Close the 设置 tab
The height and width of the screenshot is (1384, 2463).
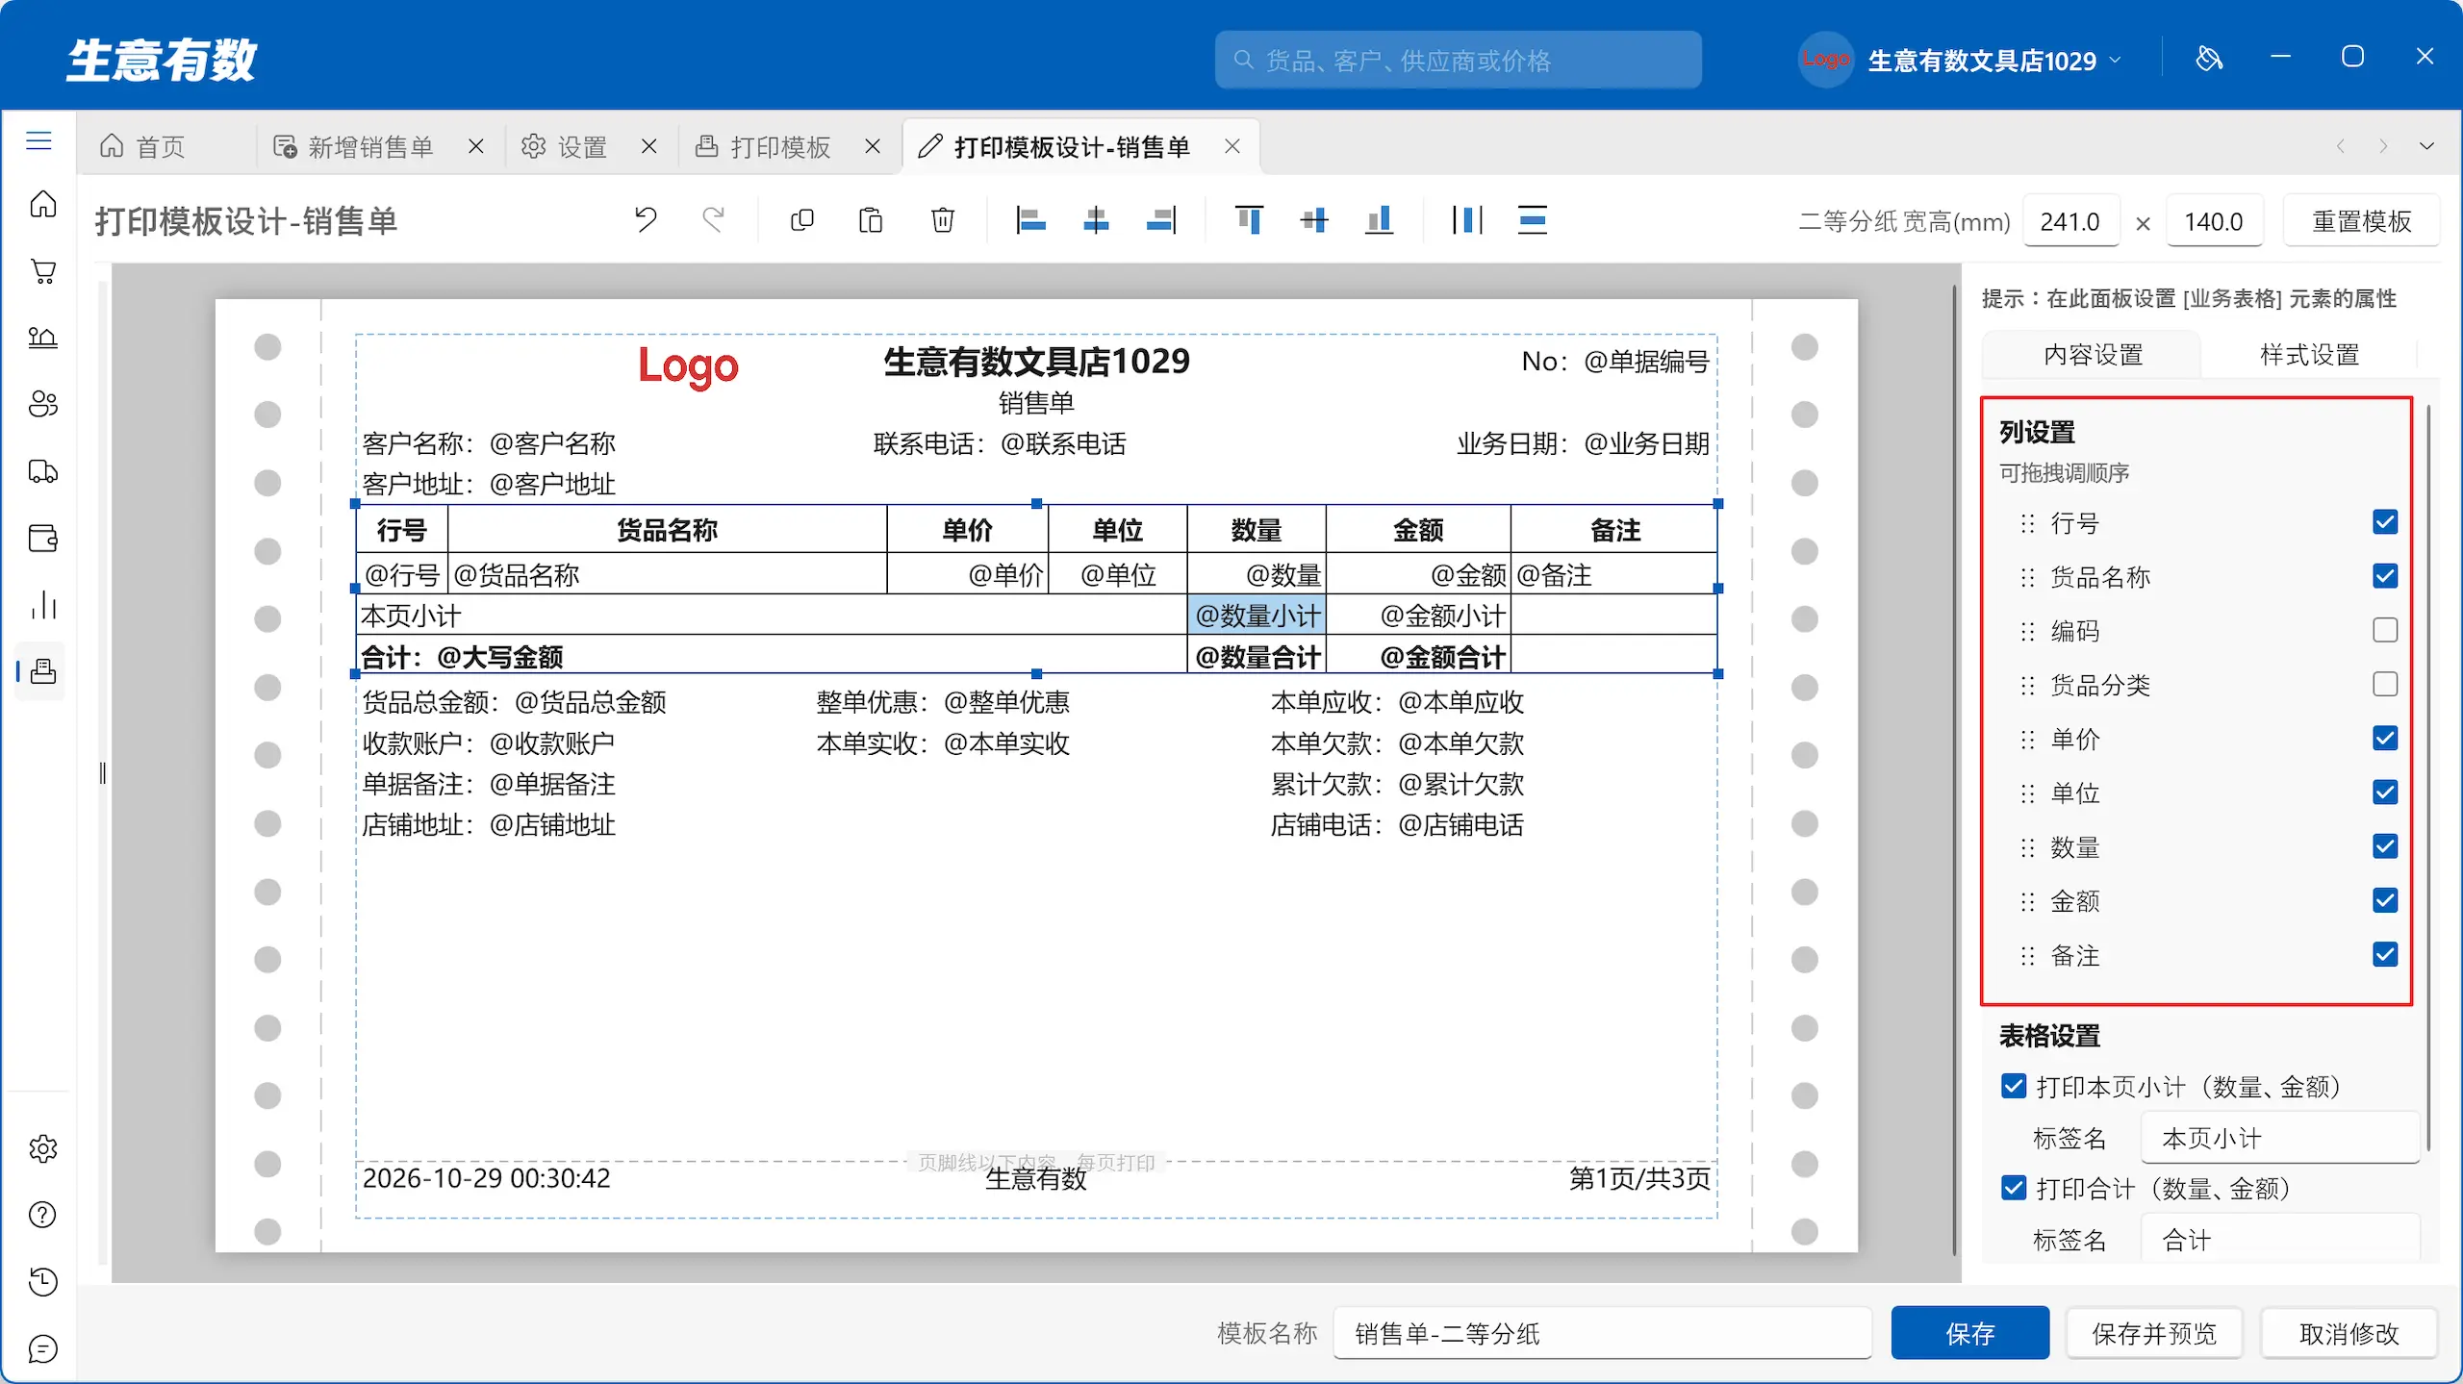(649, 146)
